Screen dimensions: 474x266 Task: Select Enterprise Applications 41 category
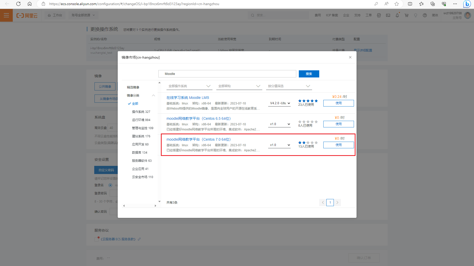[140, 169]
